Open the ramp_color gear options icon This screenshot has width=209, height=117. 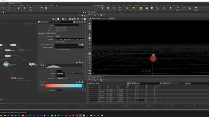coord(82,82)
